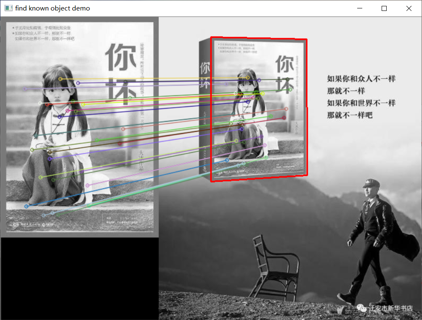Screen dimensions: 422x320
Task: Click the window icon in the title bar
Action: click(8, 8)
